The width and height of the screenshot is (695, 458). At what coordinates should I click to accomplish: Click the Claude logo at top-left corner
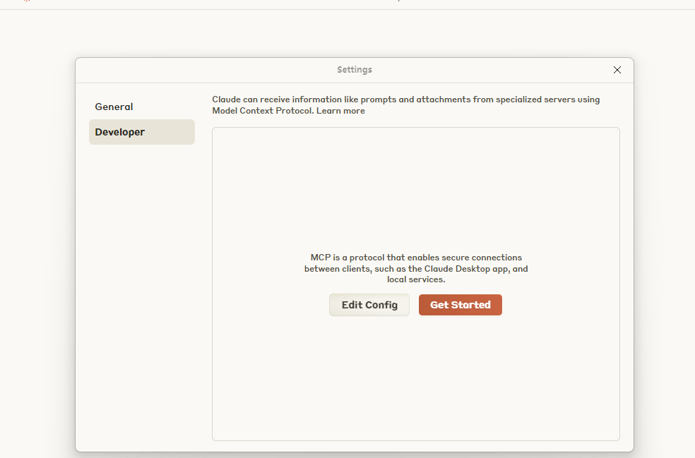coord(27,1)
